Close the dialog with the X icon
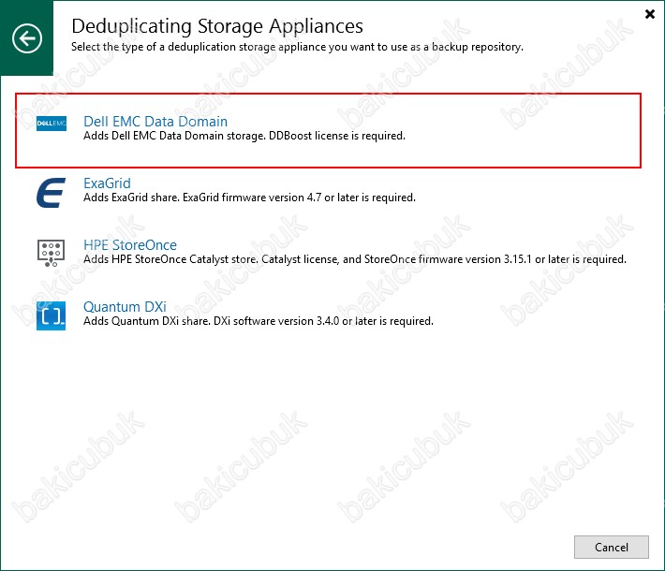Viewport: 665px width, 571px height. coord(649,14)
